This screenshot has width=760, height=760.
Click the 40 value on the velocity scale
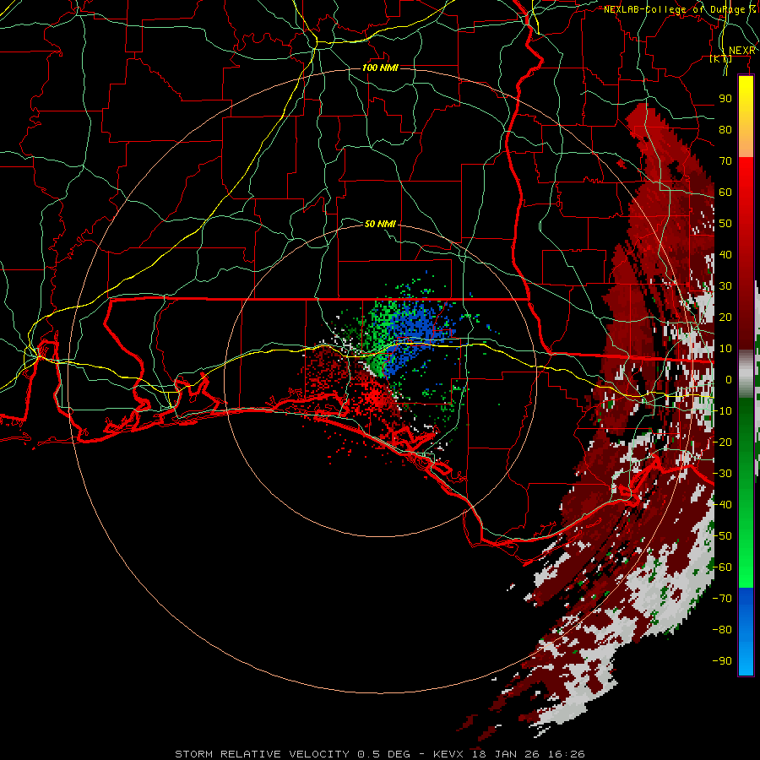[725, 254]
